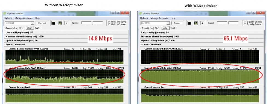Click the black graph-style icon in the left window
Screen dimensions: 268x104
click(x=54, y=23)
